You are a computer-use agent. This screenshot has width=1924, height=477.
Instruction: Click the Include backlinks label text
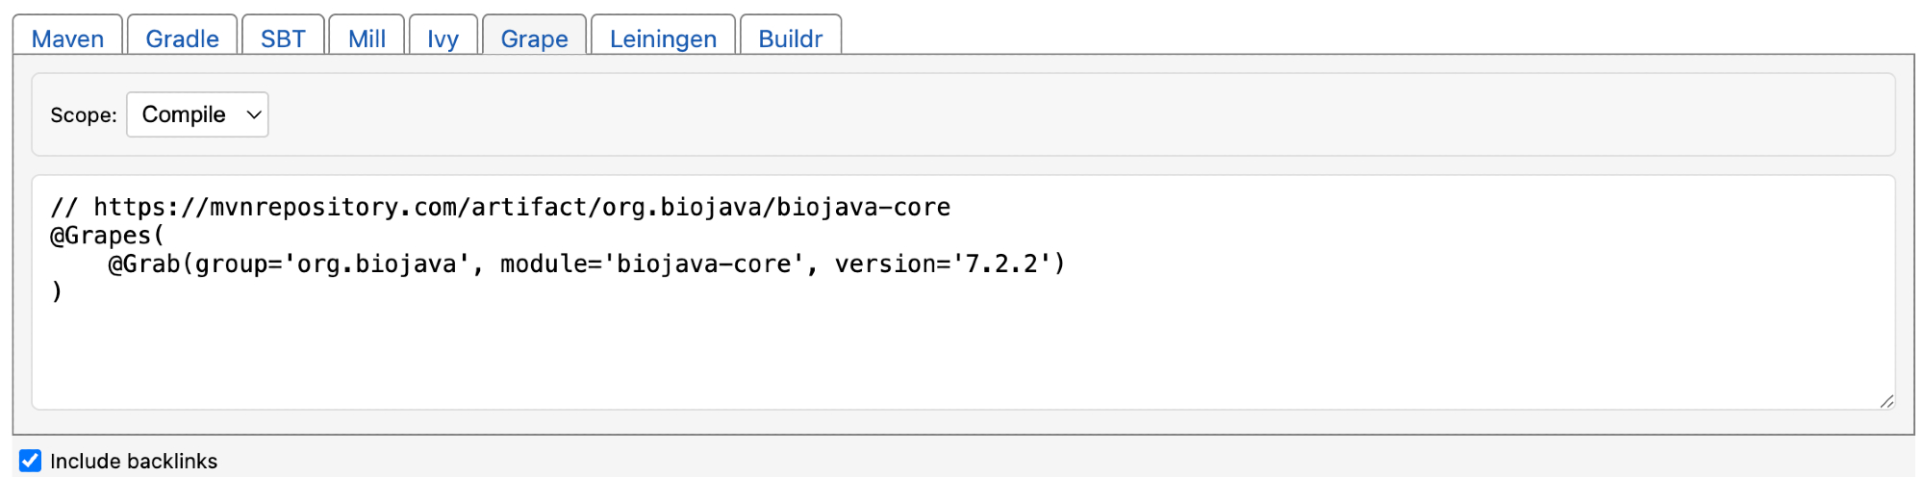[x=134, y=461]
